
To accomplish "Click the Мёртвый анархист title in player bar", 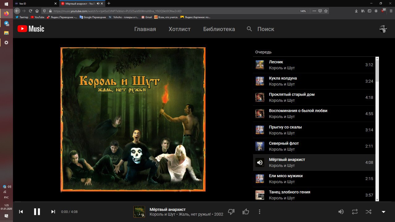I will coord(168,209).
